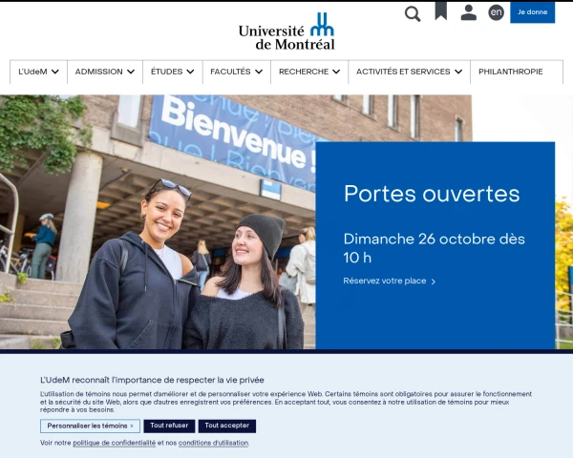Open the bookmark icon in header
Screen dimensions: 573x458
coord(440,11)
